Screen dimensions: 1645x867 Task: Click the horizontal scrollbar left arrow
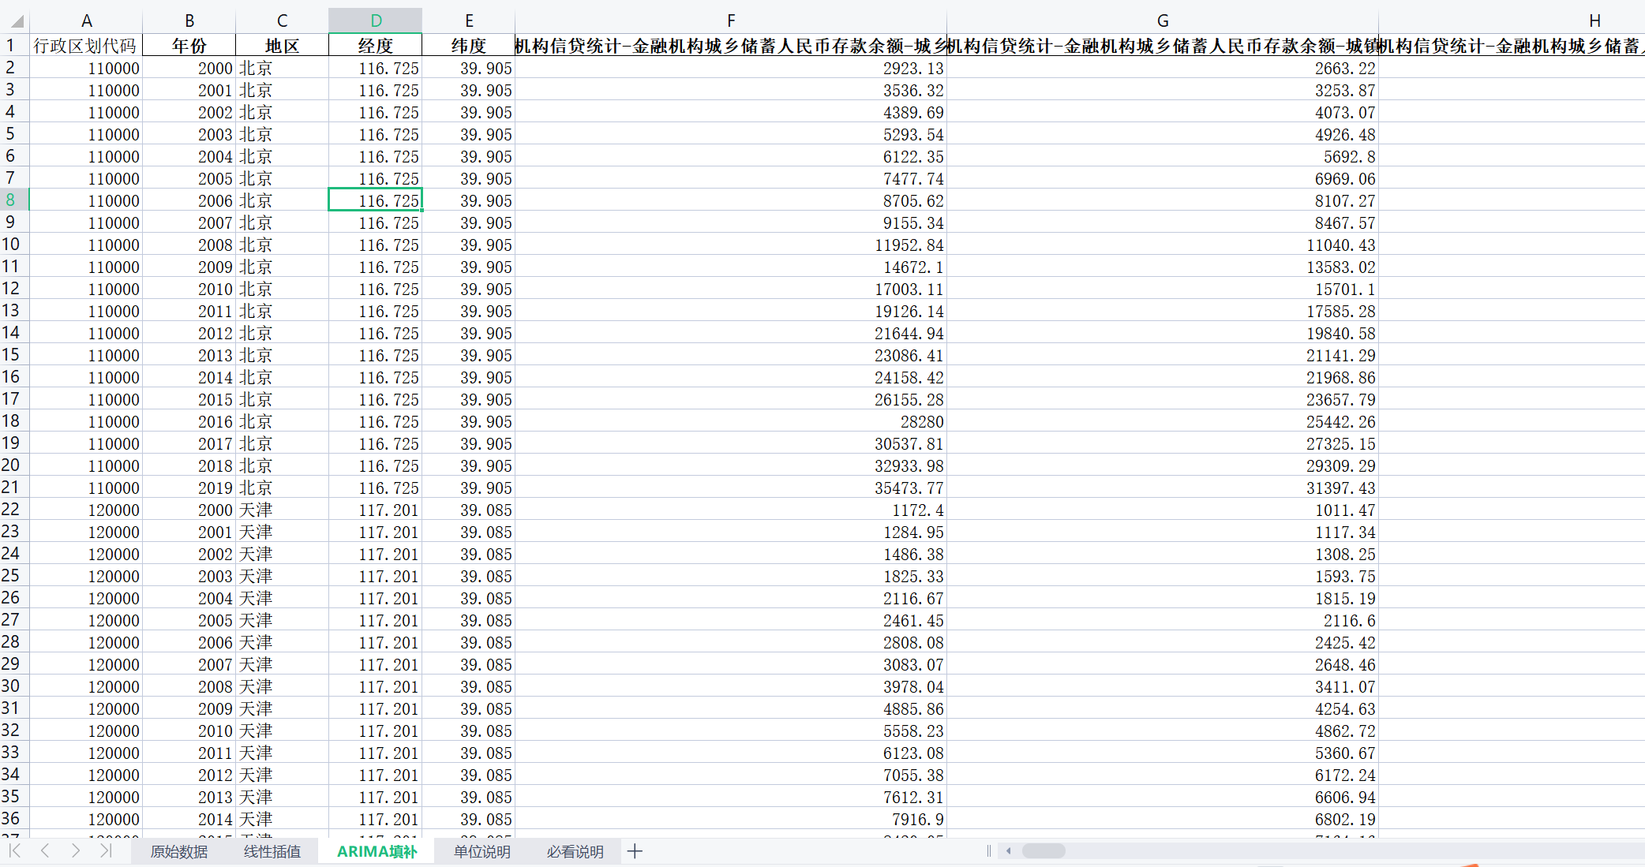[1008, 851]
